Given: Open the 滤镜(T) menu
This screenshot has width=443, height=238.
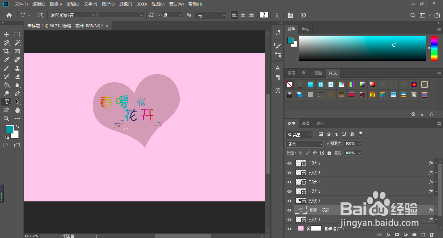Looking at the screenshot, I should click(126, 4).
